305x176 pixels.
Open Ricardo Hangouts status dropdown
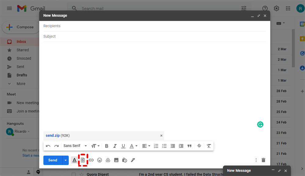[x=29, y=131]
